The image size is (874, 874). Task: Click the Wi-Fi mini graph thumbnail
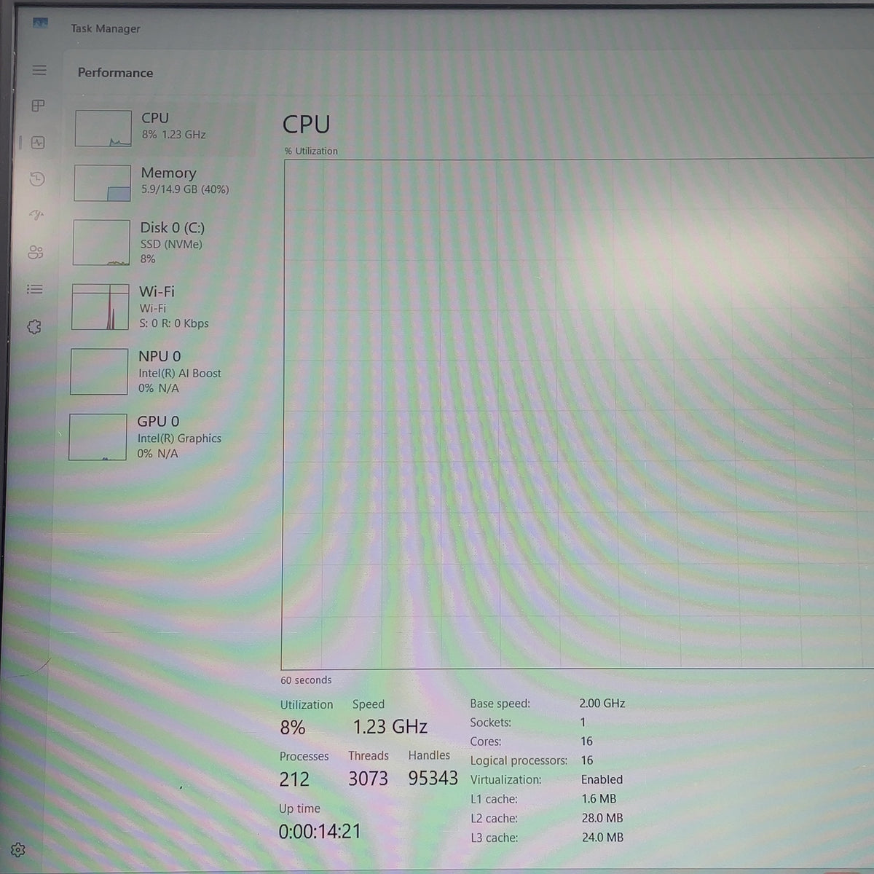coord(101,307)
